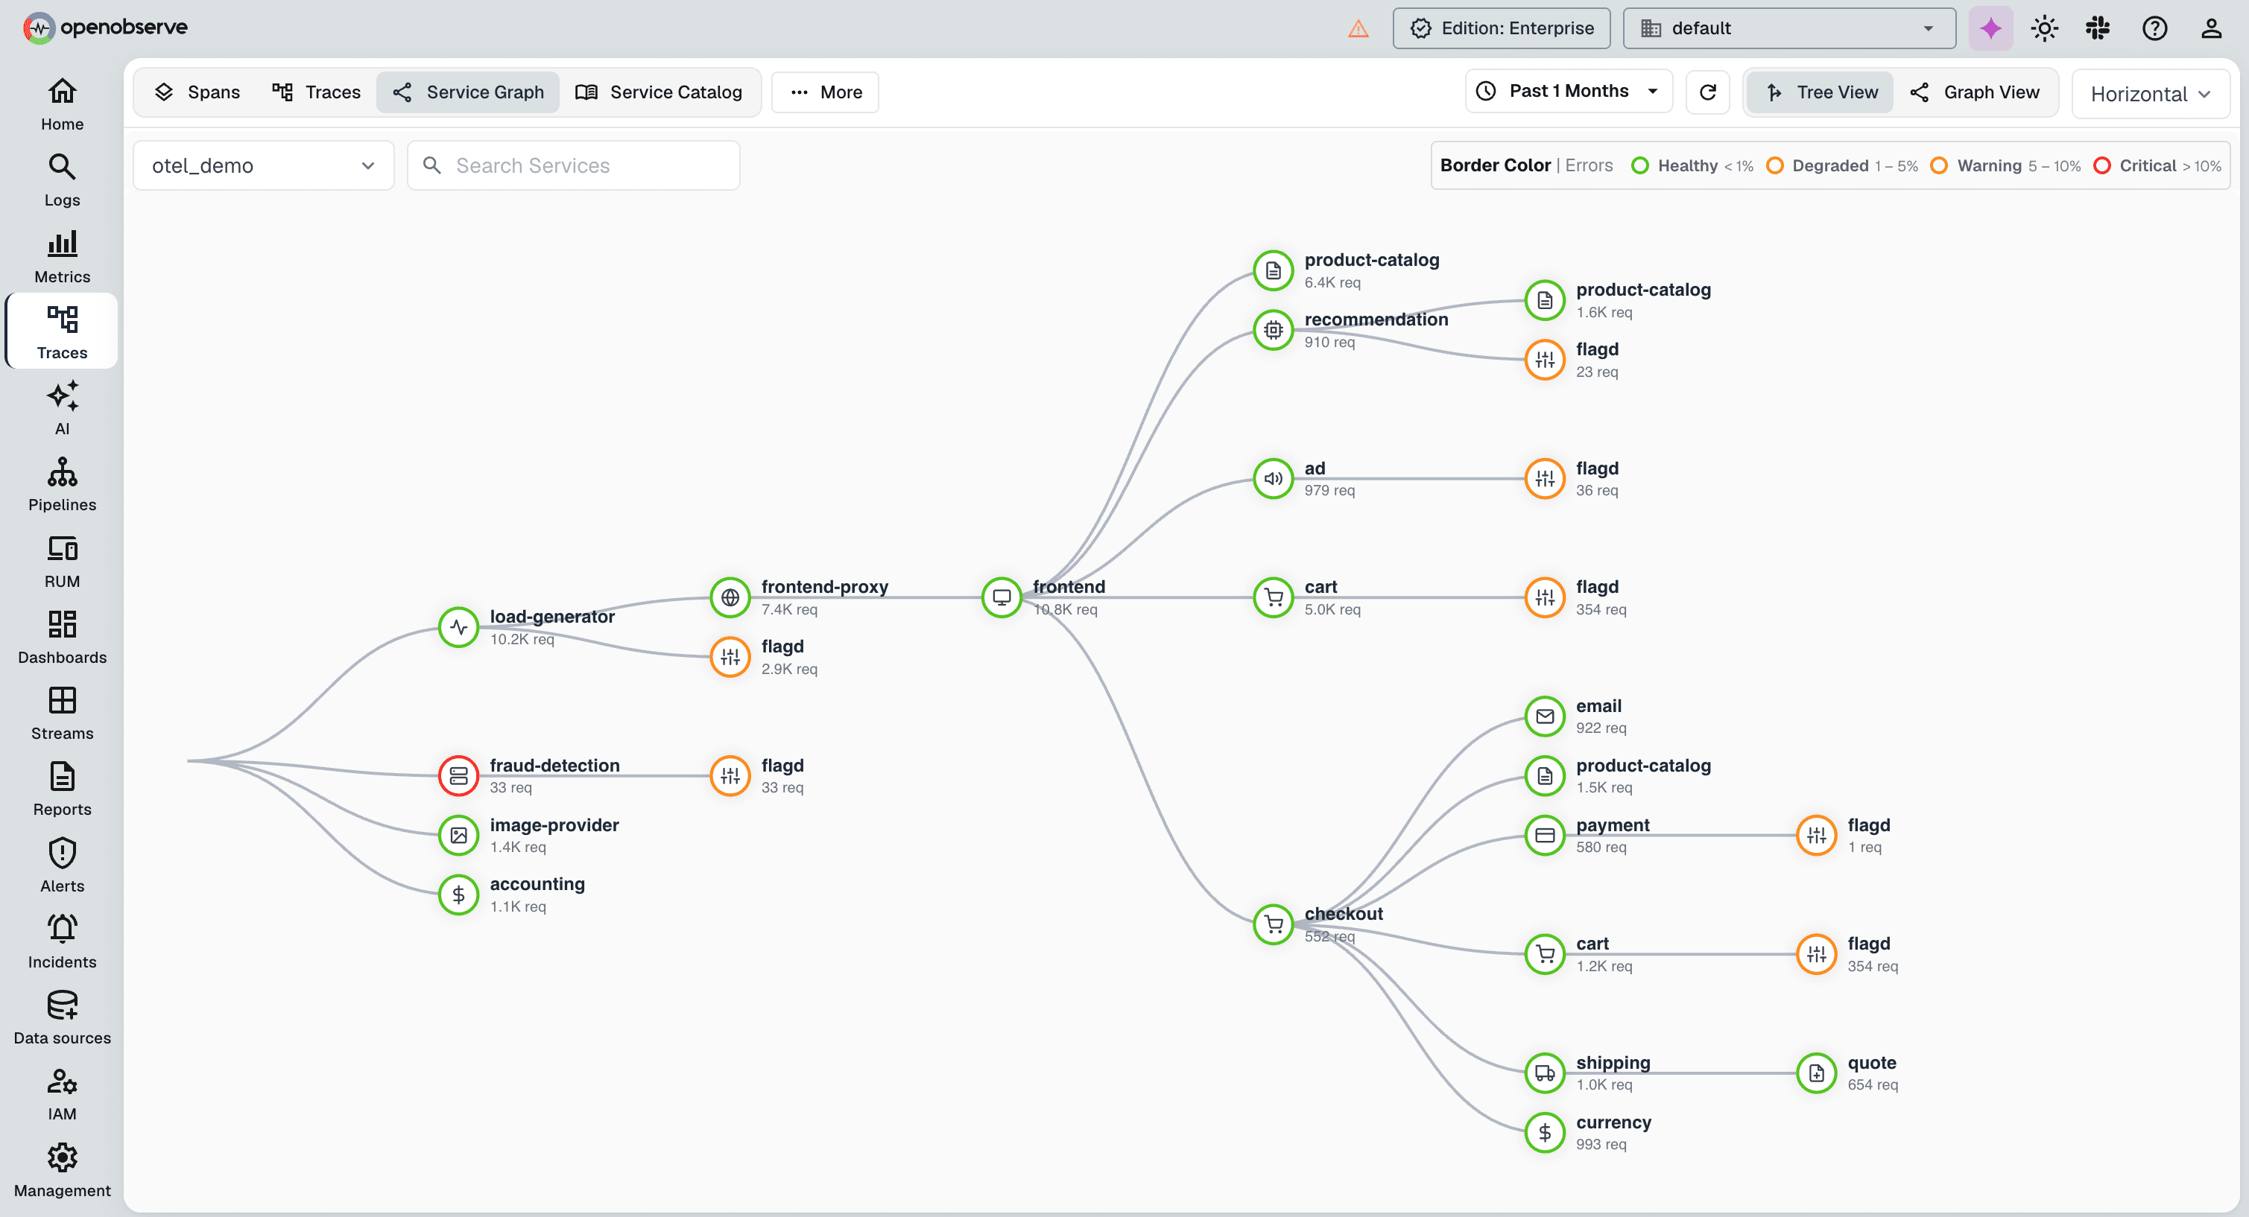
Task: Open Pipelines in the sidebar
Action: tap(62, 484)
